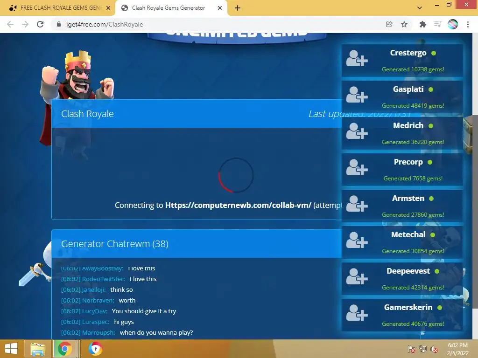Click "Generated 30854 gems!" text
The width and height of the screenshot is (478, 358).
[x=413, y=251]
